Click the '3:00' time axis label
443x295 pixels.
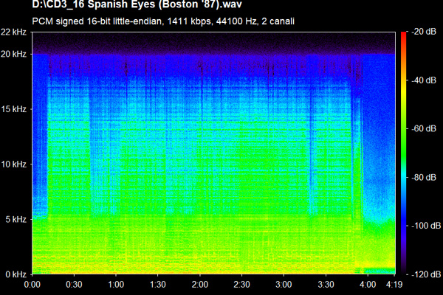pos(284,284)
